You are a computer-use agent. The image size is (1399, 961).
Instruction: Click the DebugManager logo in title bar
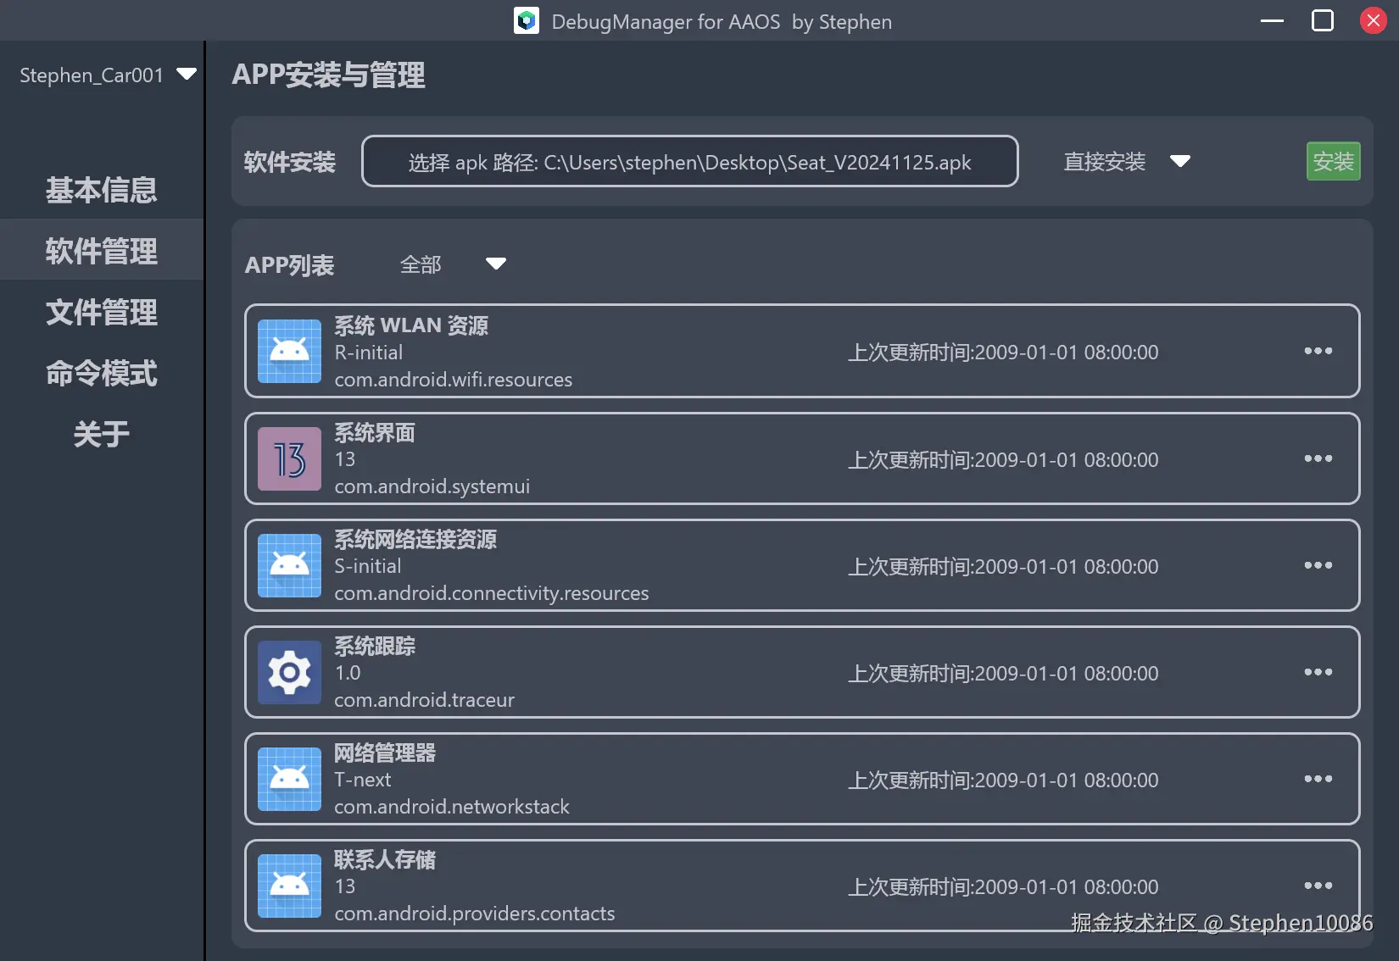(x=527, y=20)
